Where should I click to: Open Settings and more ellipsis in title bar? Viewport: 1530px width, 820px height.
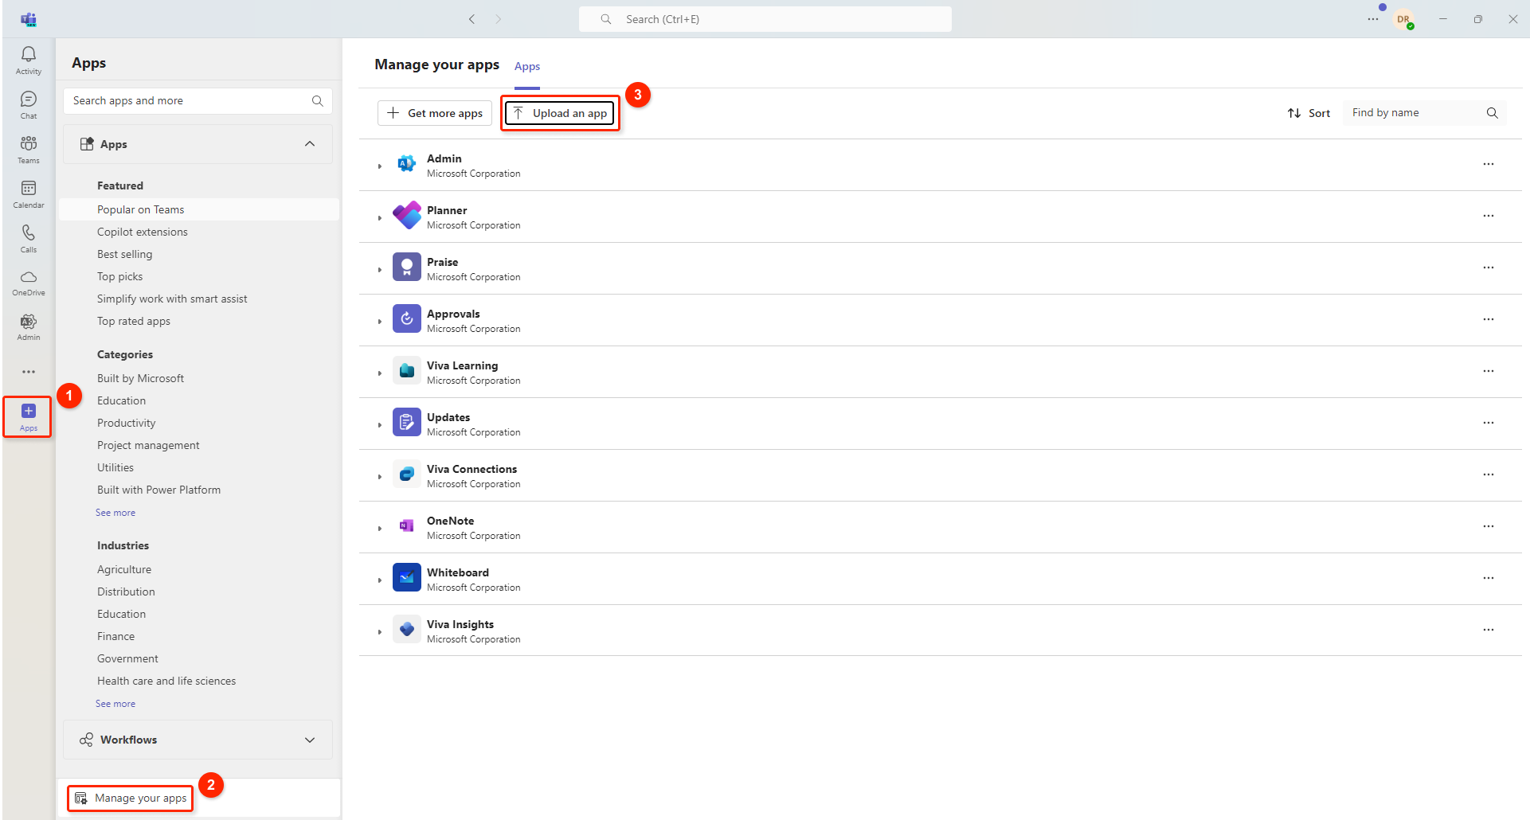[x=1372, y=19]
